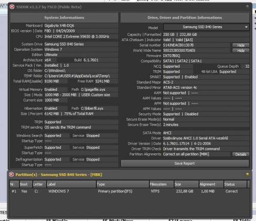
Task: Click the Standard Major value ACS-2
Action: pyautogui.click(x=168, y=82)
